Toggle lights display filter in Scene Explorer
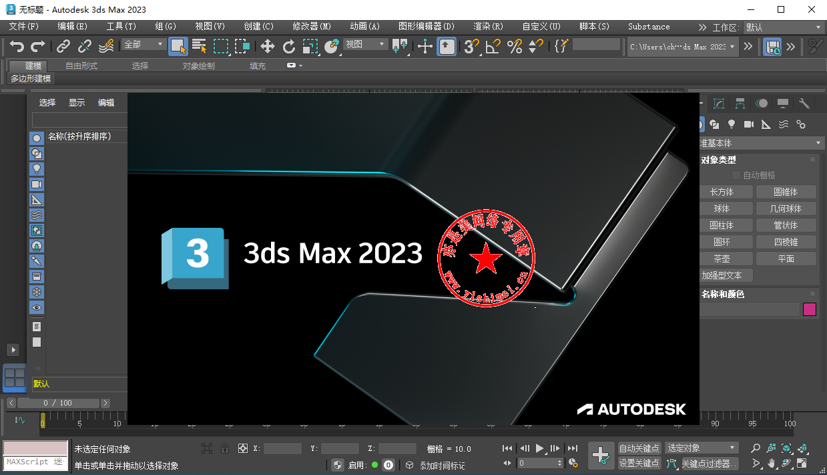Image resolution: width=827 pixels, height=475 pixels. tap(37, 168)
